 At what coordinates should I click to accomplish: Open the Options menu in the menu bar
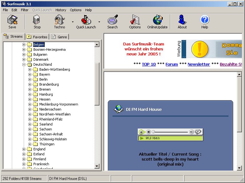click(x=76, y=10)
